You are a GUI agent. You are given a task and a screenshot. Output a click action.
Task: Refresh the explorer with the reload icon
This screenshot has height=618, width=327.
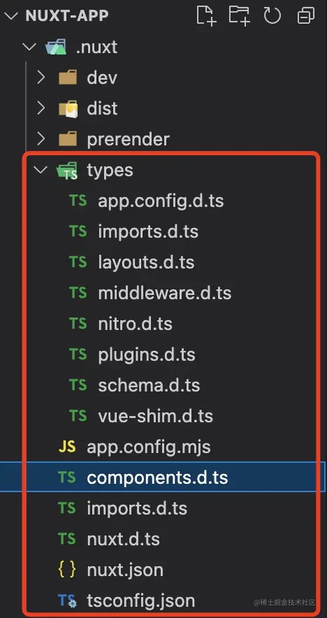[x=272, y=16]
